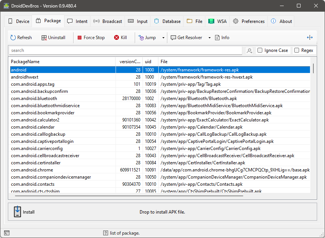Click the user search icon beside search box

click(x=249, y=50)
